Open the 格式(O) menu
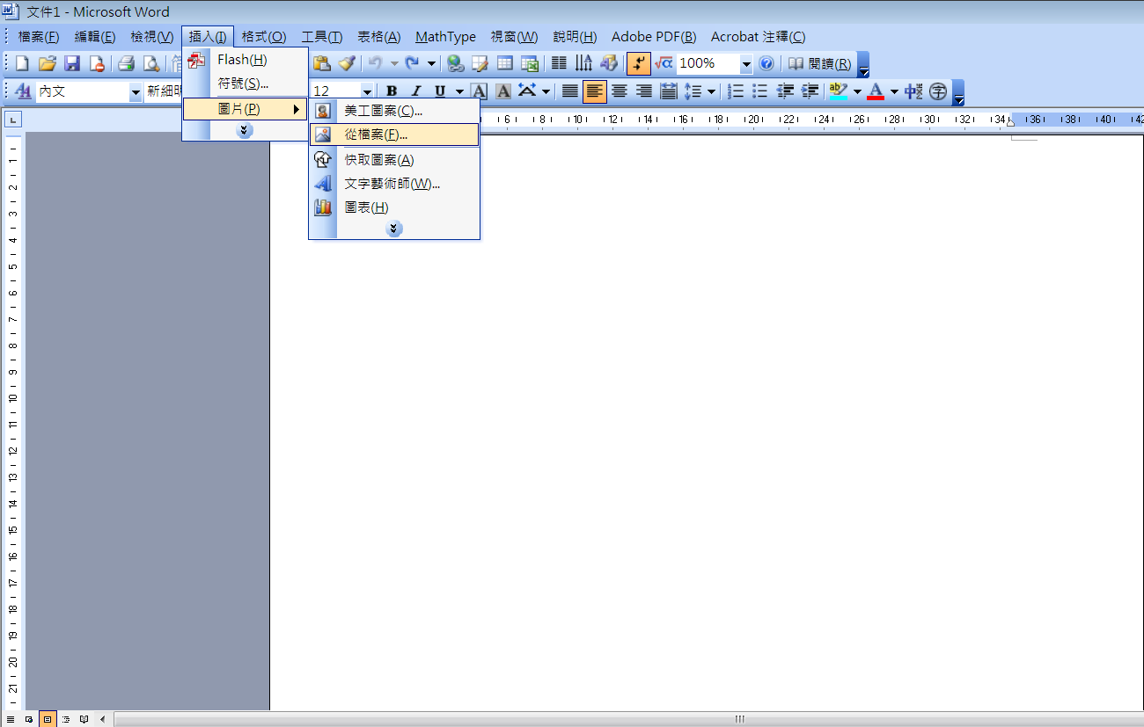Screen dimensions: 1144x727 (264, 37)
